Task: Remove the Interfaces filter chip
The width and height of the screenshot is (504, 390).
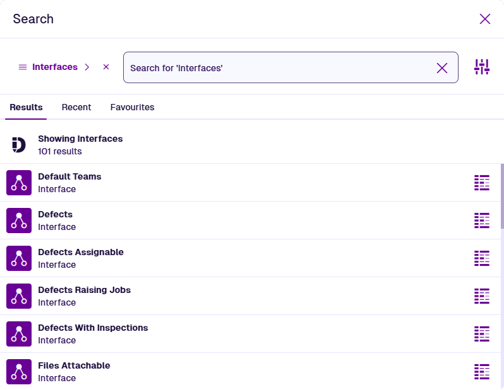Action: [x=106, y=67]
